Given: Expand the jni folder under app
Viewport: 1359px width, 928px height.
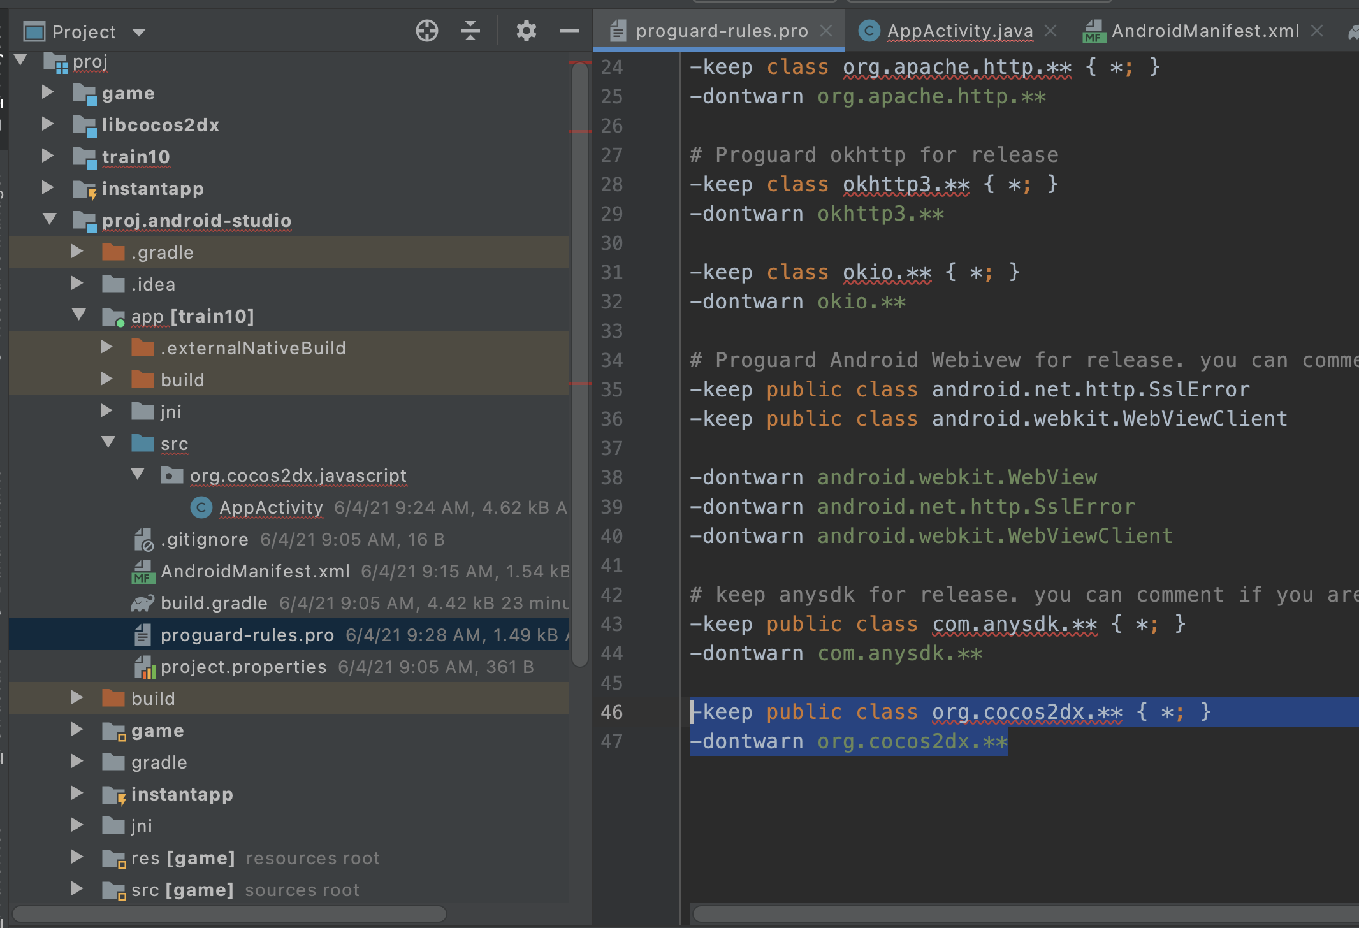Looking at the screenshot, I should pyautogui.click(x=106, y=411).
